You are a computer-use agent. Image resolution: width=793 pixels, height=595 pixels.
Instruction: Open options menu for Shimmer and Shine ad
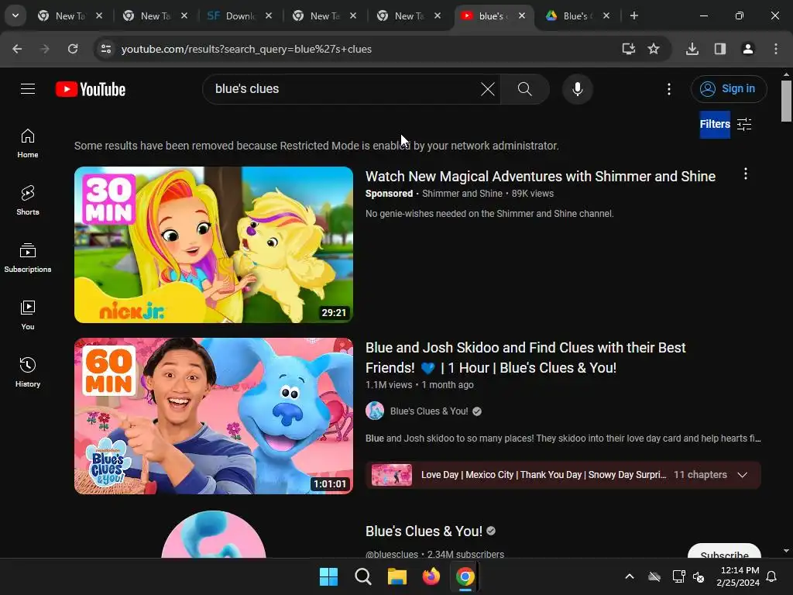tap(745, 174)
